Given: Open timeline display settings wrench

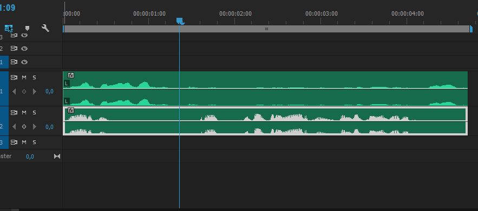Looking at the screenshot, I should [x=45, y=28].
